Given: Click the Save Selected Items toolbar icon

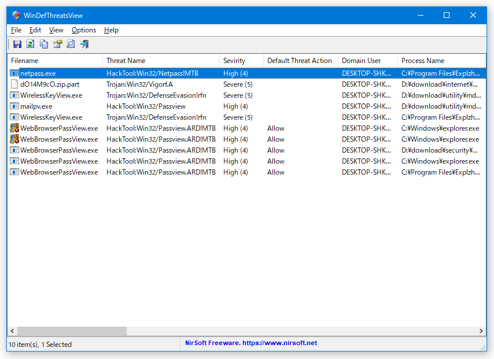Looking at the screenshot, I should pyautogui.click(x=17, y=44).
